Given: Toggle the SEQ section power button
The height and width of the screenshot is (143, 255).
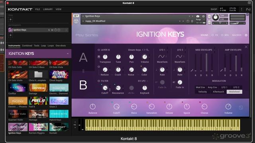Looking at the screenshot, I should (222, 35).
